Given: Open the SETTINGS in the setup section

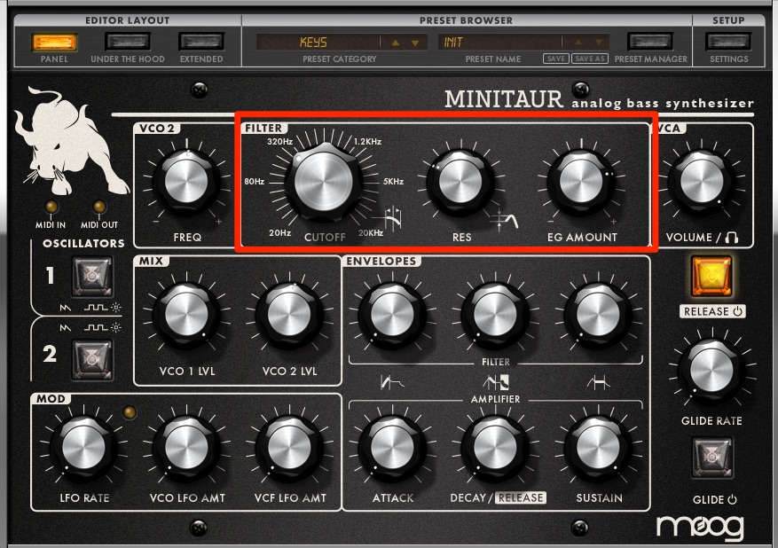Looking at the screenshot, I should 728,43.
